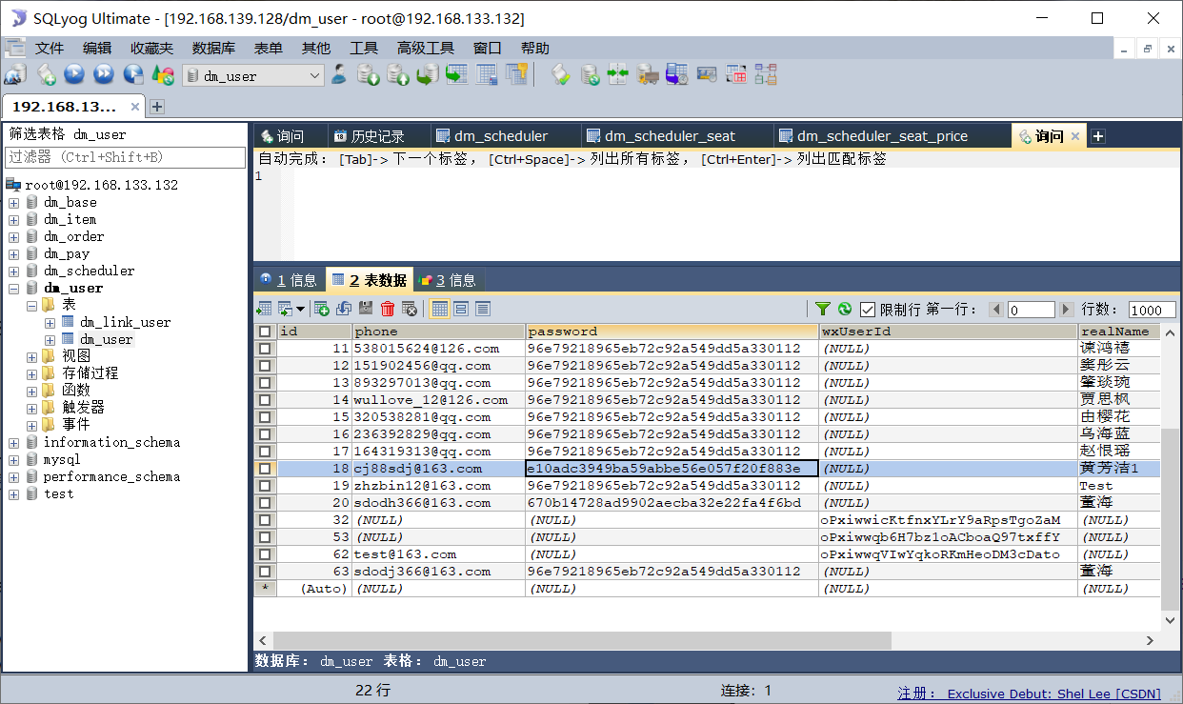
Task: Expand the information_schema database node
Action: [x=13, y=443]
